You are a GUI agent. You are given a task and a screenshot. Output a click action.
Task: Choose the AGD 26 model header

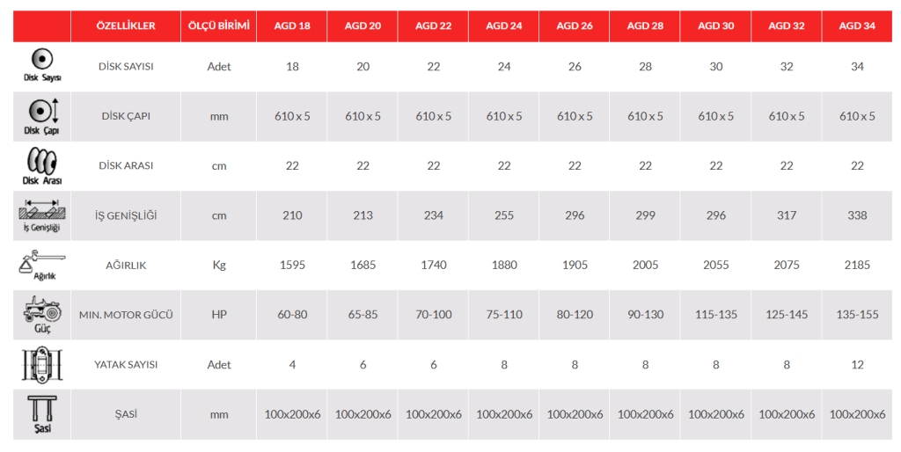tap(575, 26)
